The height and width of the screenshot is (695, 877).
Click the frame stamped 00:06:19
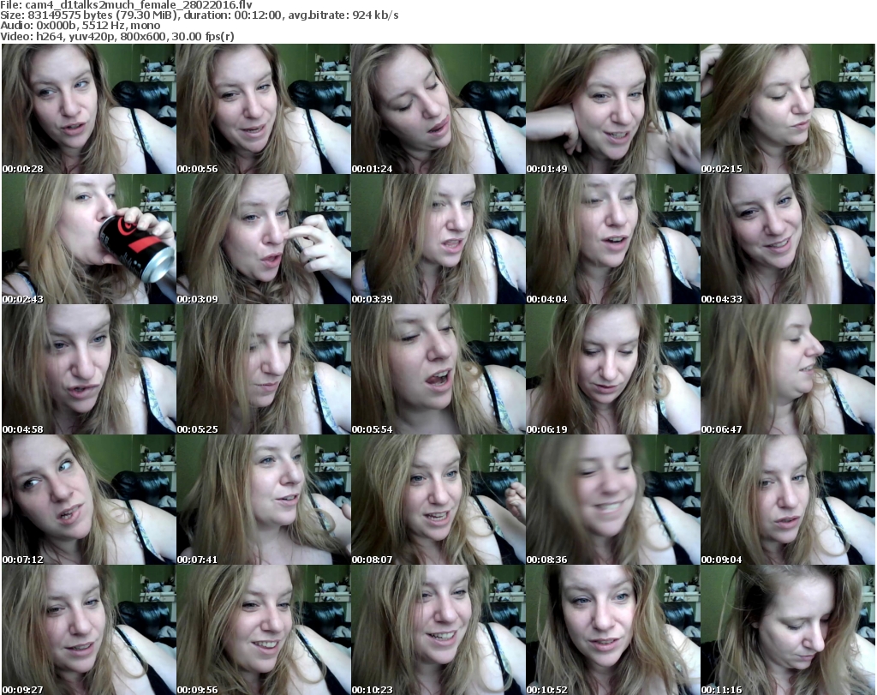[x=613, y=370]
